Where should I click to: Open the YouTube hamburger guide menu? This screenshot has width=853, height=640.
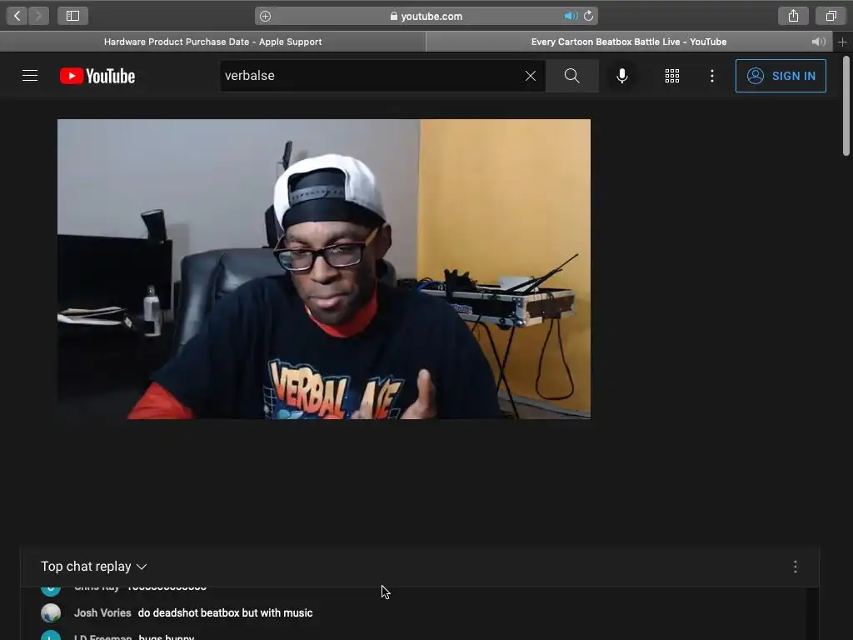pyautogui.click(x=30, y=76)
